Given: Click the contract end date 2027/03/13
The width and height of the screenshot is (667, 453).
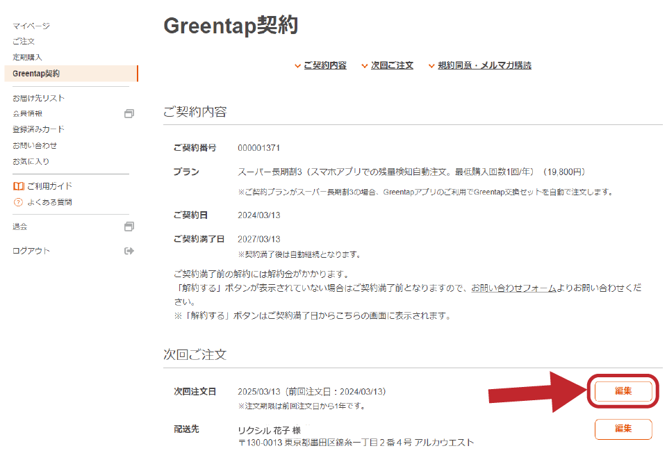Looking at the screenshot, I should point(259,239).
